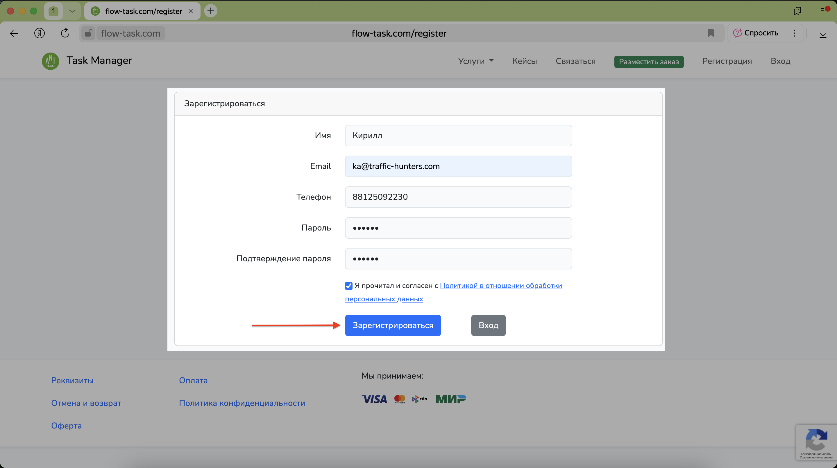Image resolution: width=837 pixels, height=468 pixels.
Task: Click the browser back arrow
Action: (x=14, y=33)
